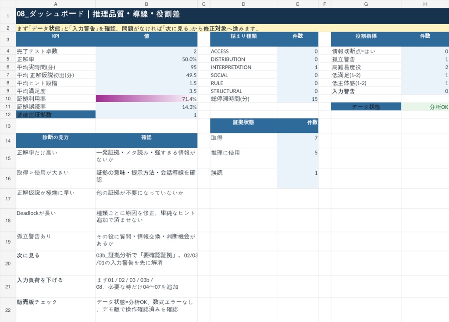449x322 pixels.
Task: Select the 高難易度役 label cell
Action: coord(366,67)
